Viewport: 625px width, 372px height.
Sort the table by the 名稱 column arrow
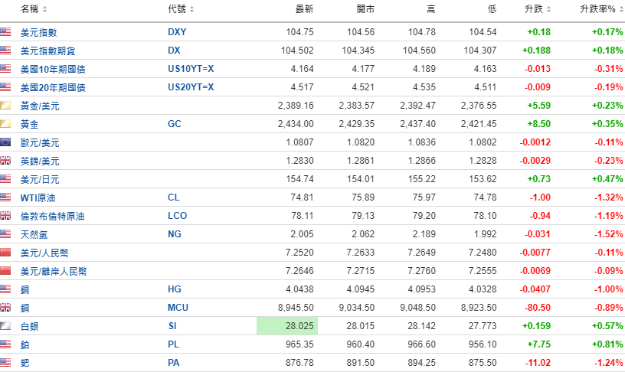[44, 10]
